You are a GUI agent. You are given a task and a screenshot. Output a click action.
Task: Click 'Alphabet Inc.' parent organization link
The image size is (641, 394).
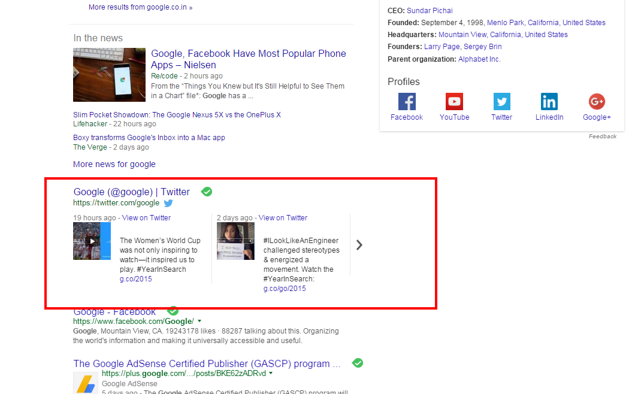click(x=479, y=59)
